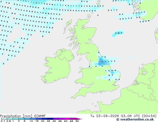Screen dimensions: 158x122
Task: Click the 0.5–1 mm legend color box
Action: 10,119
